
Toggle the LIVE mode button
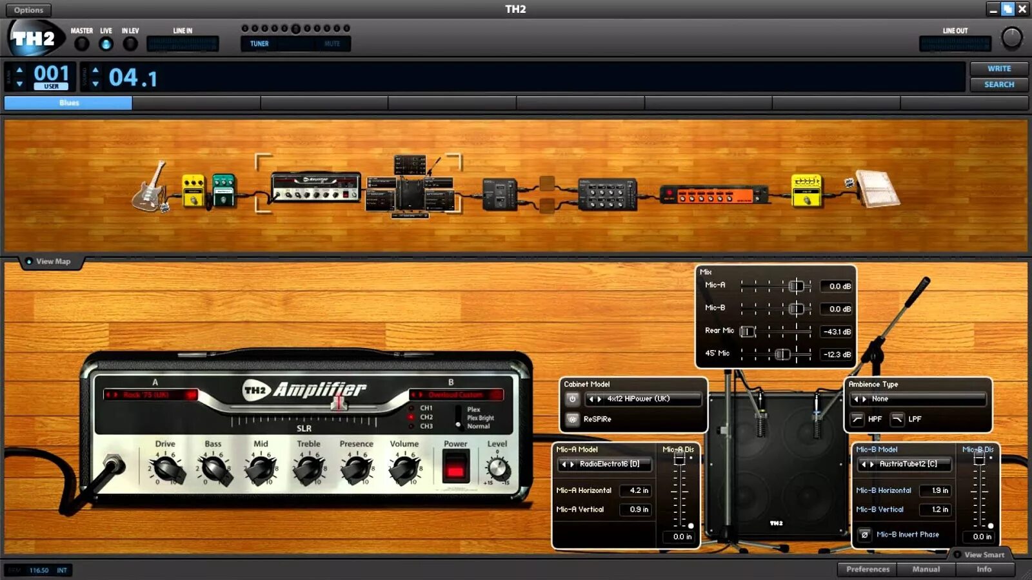pos(106,44)
